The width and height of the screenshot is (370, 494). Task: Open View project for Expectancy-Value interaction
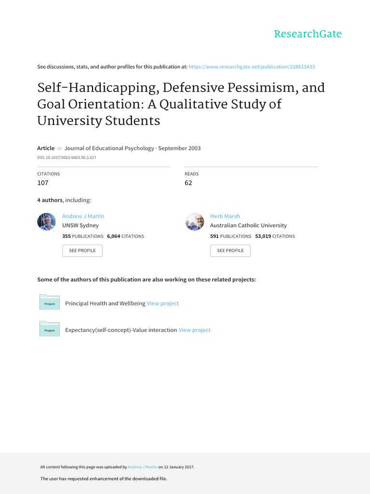[194, 330]
